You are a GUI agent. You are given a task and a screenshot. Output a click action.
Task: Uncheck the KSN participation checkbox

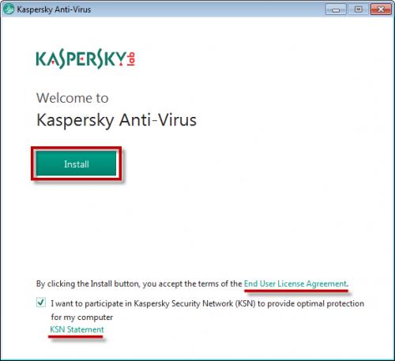(41, 303)
